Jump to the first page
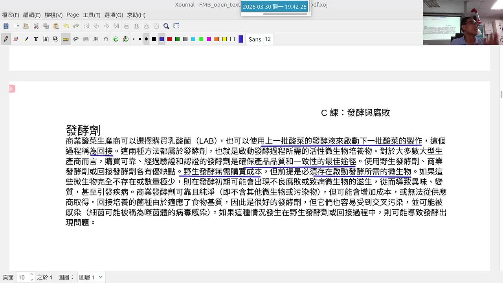The image size is (503, 283). point(86,26)
